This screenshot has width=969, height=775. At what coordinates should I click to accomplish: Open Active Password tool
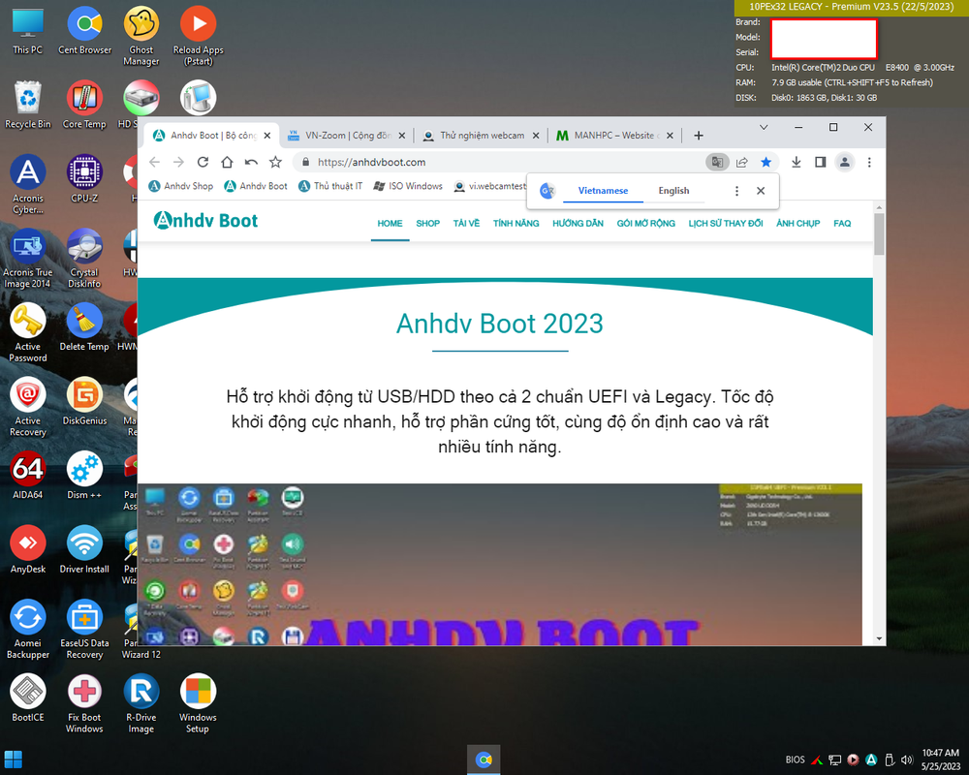28,332
